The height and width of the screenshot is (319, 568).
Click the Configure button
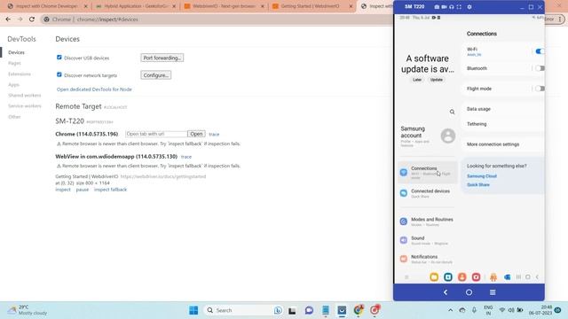(156, 75)
